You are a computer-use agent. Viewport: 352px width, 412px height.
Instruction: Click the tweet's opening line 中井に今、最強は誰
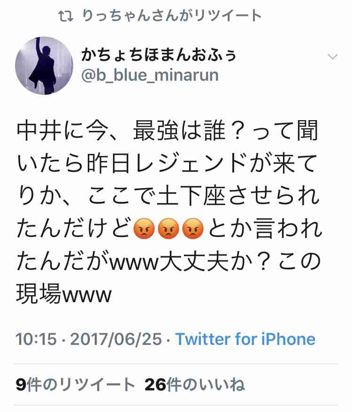click(121, 130)
